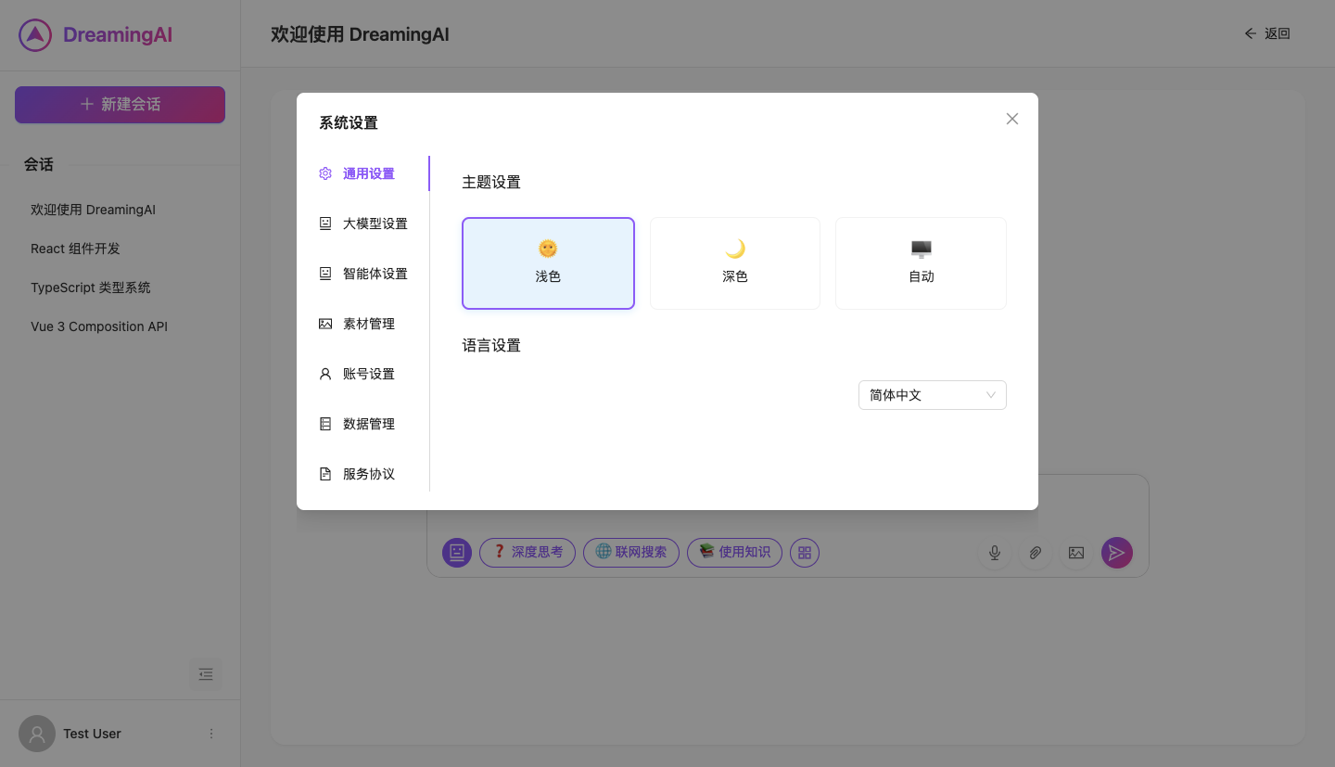Screen dimensions: 1335x767
Task: Enable the 深度思考 deep thinking toggle
Action: pyautogui.click(x=528, y=552)
